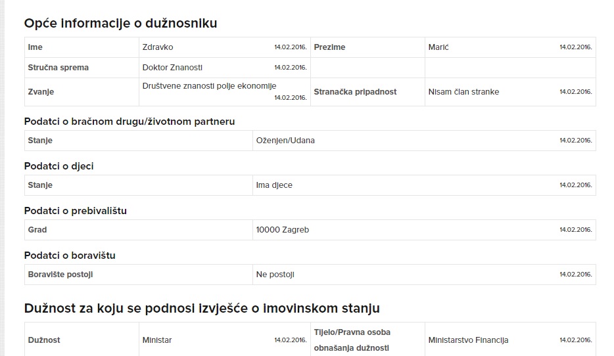Click the Tijelo/Pravna osoba obnašanja dužnosti label

(352, 340)
